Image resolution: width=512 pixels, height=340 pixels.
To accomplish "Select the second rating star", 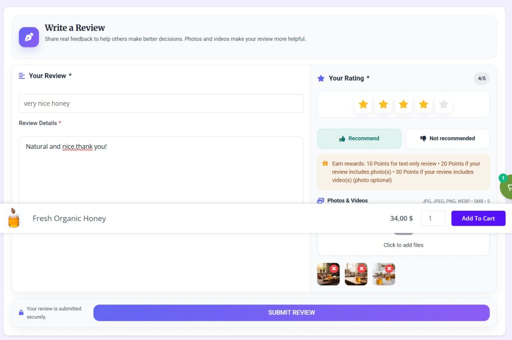I will (383, 104).
